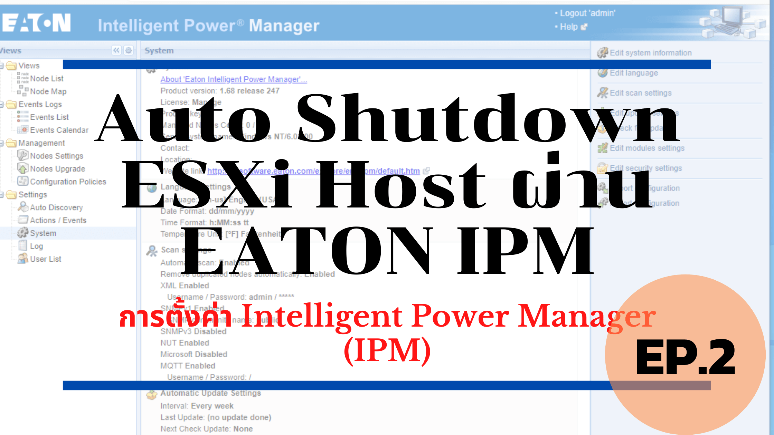774x435 pixels.
Task: Click the Eaton logo
Action: 37,23
